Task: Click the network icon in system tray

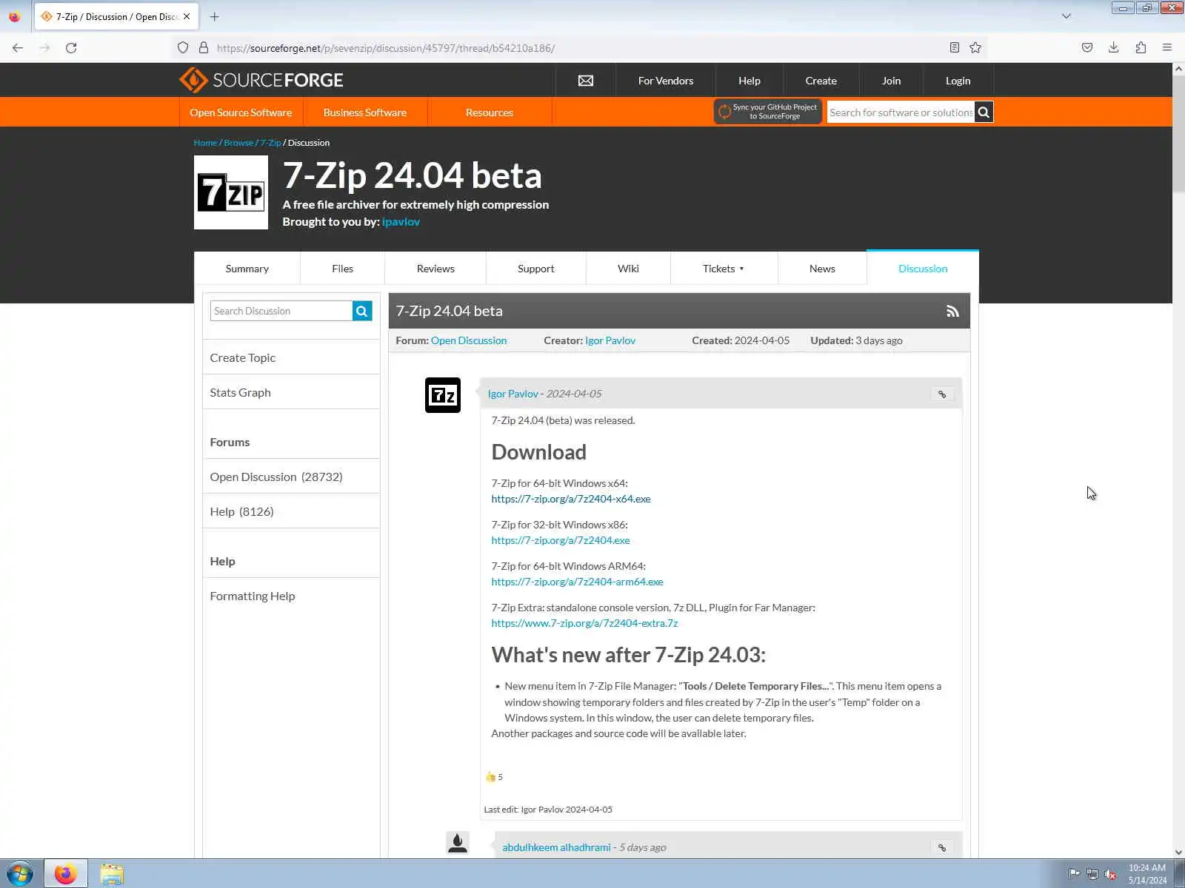Action: click(x=1092, y=874)
